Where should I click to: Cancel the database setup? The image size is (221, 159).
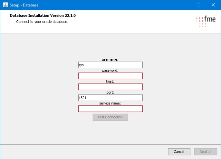(x=179, y=152)
